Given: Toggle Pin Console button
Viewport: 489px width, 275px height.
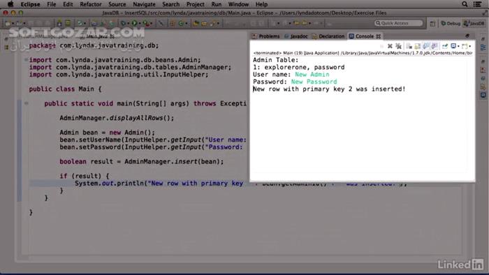Looking at the screenshot, I should (445, 46).
